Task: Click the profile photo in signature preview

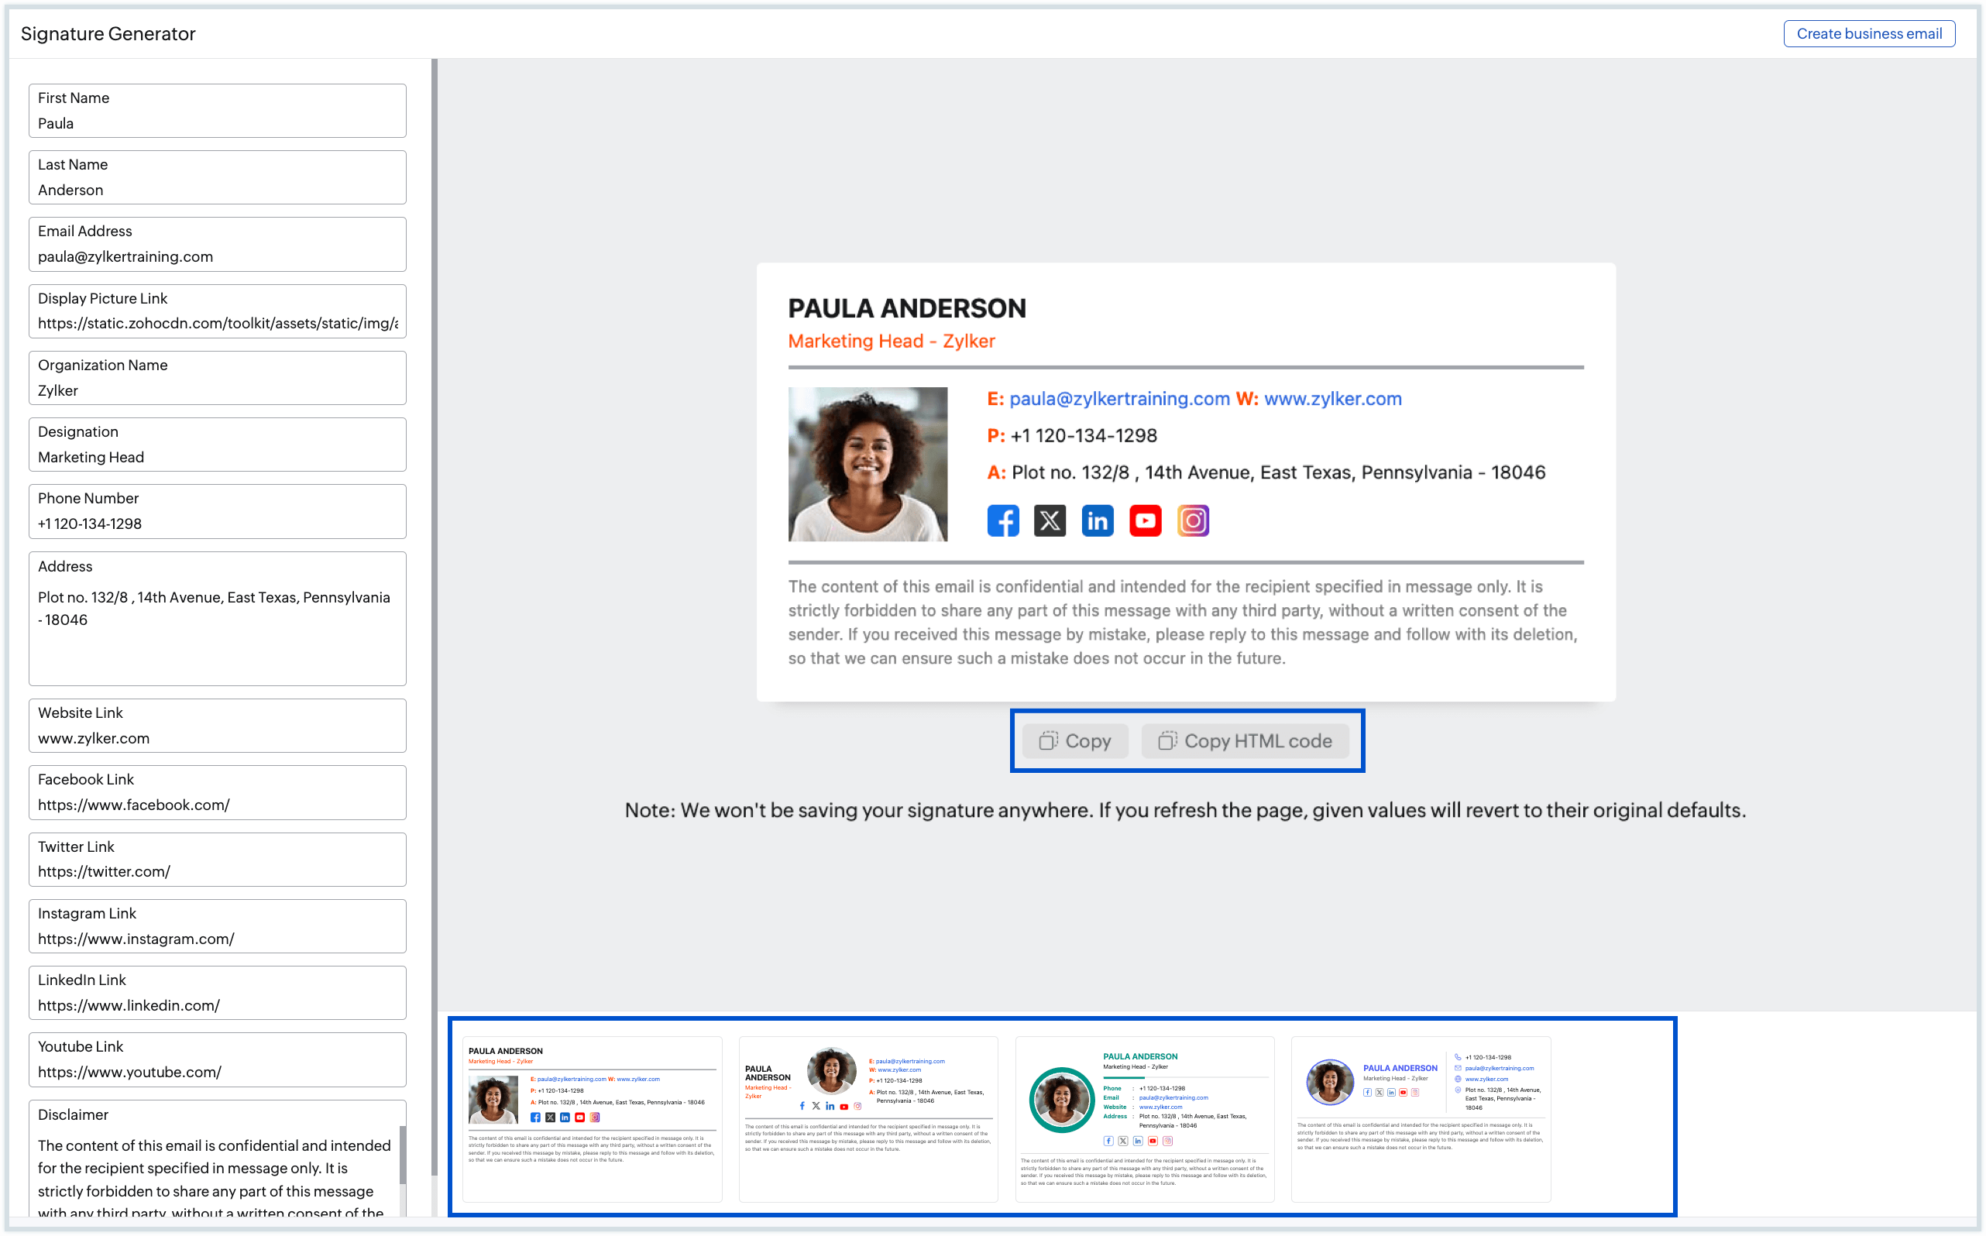Action: [x=868, y=465]
